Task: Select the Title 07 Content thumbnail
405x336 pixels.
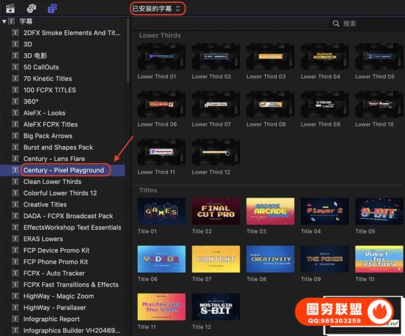Action: [x=216, y=259]
